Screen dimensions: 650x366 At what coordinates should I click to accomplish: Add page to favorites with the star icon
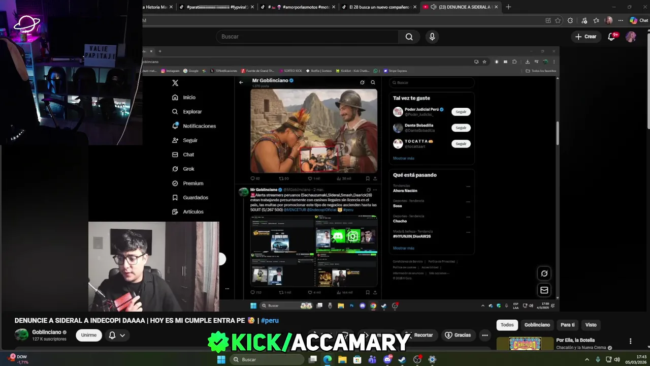point(558,20)
